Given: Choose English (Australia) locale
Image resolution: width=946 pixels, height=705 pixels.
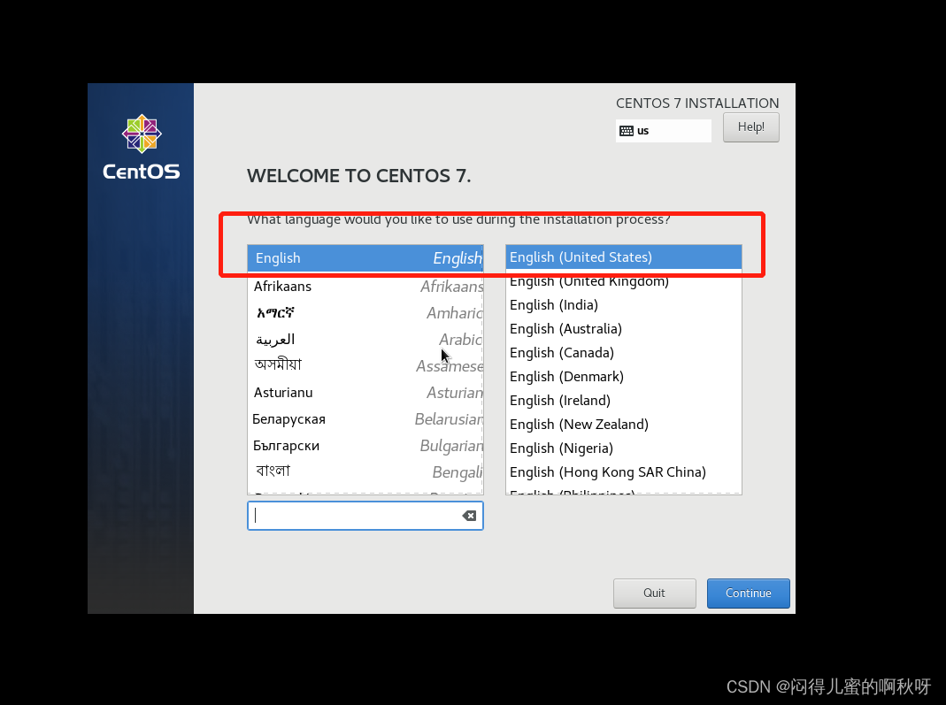Looking at the screenshot, I should click(x=624, y=329).
